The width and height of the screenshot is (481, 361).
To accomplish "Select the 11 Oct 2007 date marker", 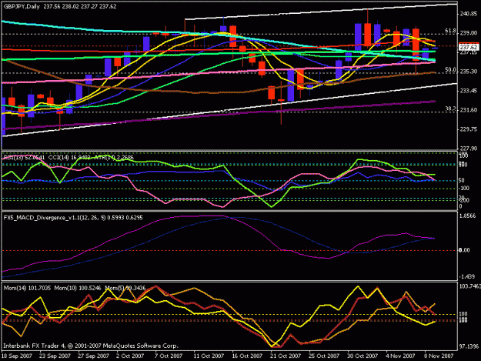I will click(209, 356).
